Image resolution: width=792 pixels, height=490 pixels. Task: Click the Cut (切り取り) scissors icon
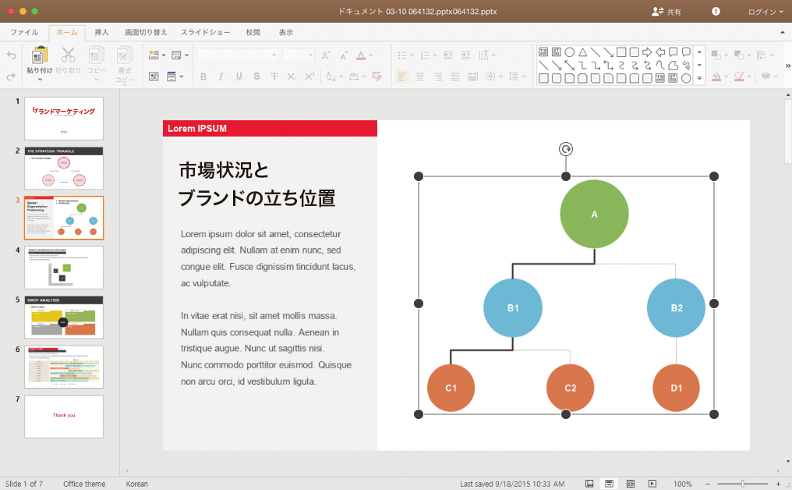68,55
